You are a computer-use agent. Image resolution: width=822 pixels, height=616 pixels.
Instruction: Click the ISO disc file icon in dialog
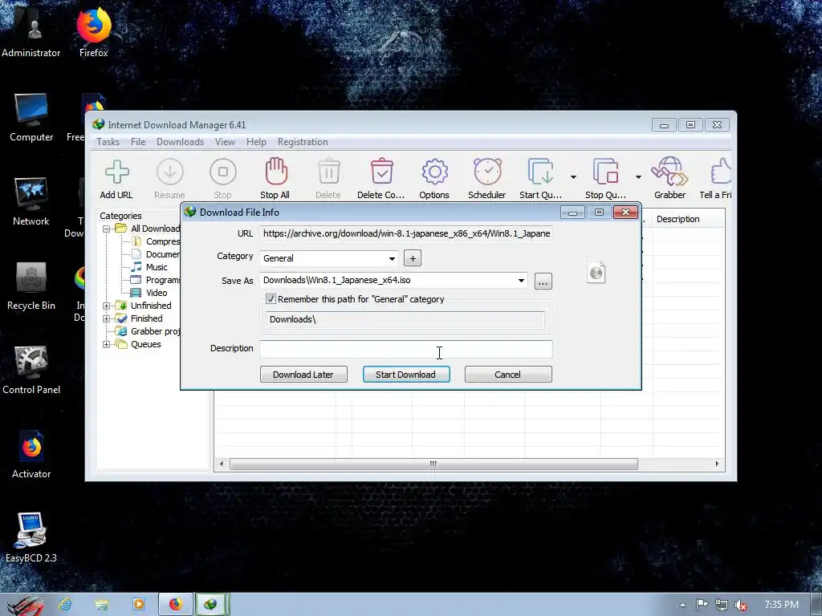596,273
